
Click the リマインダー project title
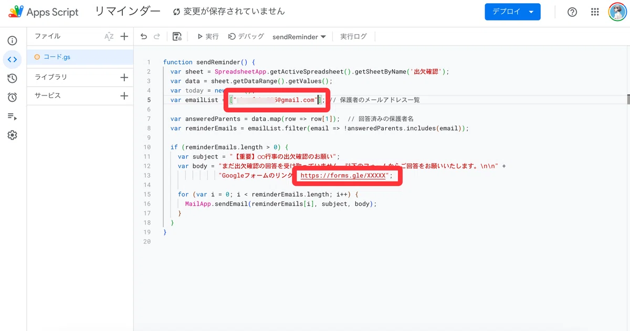click(x=128, y=12)
